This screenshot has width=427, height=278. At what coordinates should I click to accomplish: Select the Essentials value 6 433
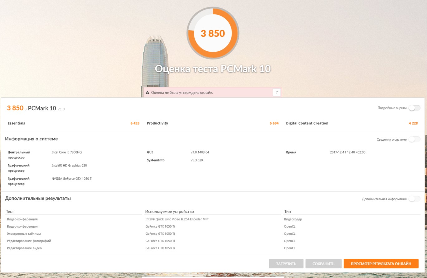coord(135,123)
